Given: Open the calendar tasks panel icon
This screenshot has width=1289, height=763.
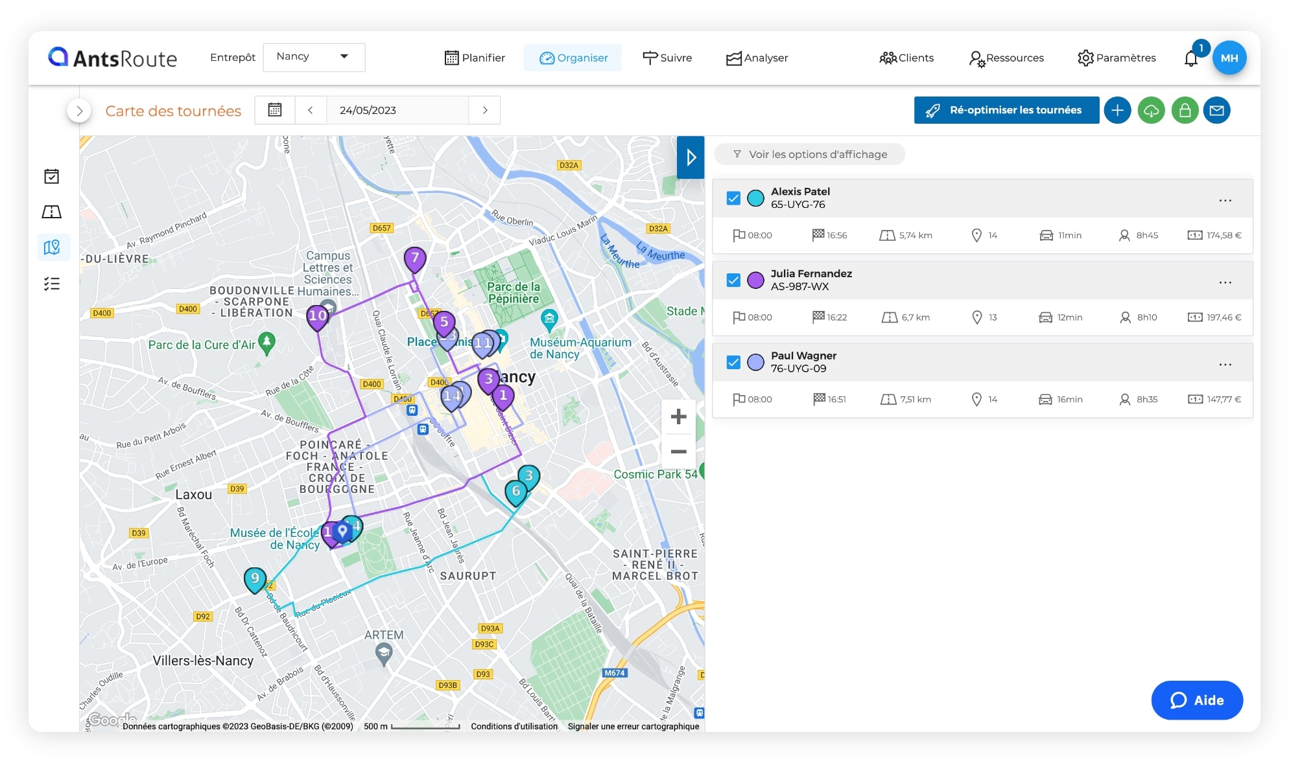Looking at the screenshot, I should coord(52,176).
